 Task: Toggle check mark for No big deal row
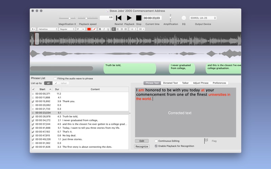(x=33, y=136)
